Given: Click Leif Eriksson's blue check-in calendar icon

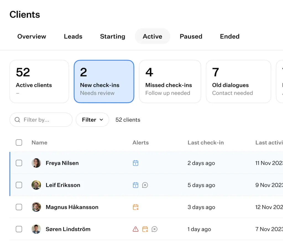Looking at the screenshot, I should tap(136, 185).
